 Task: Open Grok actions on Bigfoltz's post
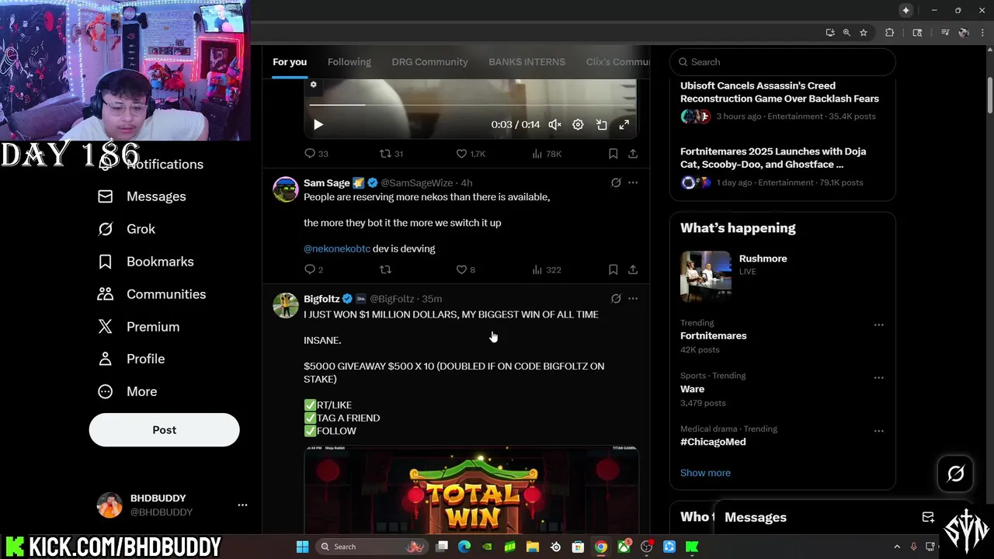click(616, 298)
